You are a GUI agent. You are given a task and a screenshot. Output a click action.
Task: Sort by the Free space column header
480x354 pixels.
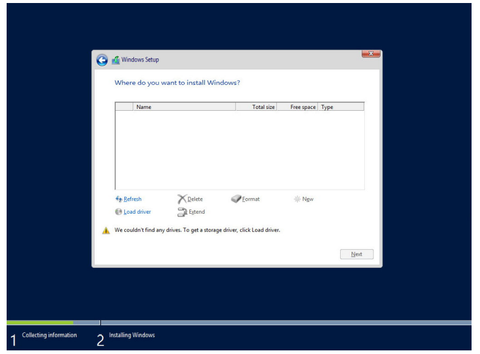[x=297, y=107]
